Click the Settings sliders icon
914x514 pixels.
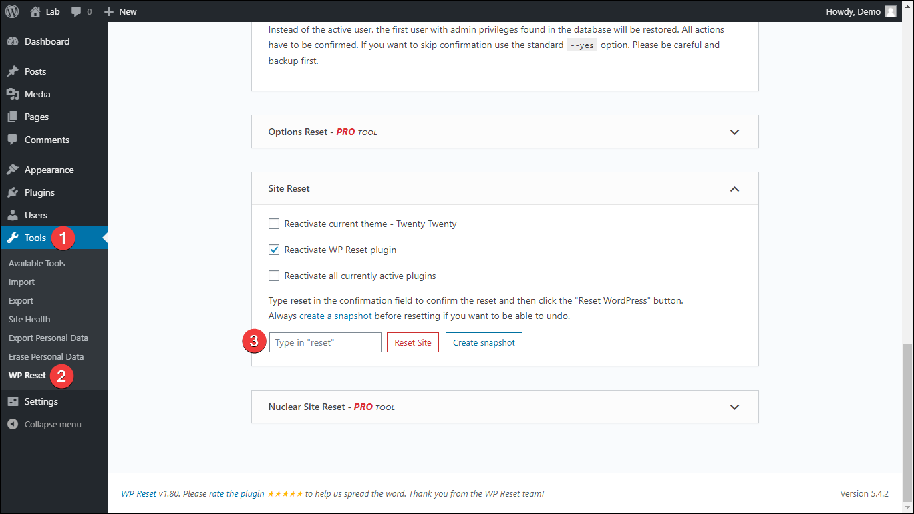click(x=13, y=401)
